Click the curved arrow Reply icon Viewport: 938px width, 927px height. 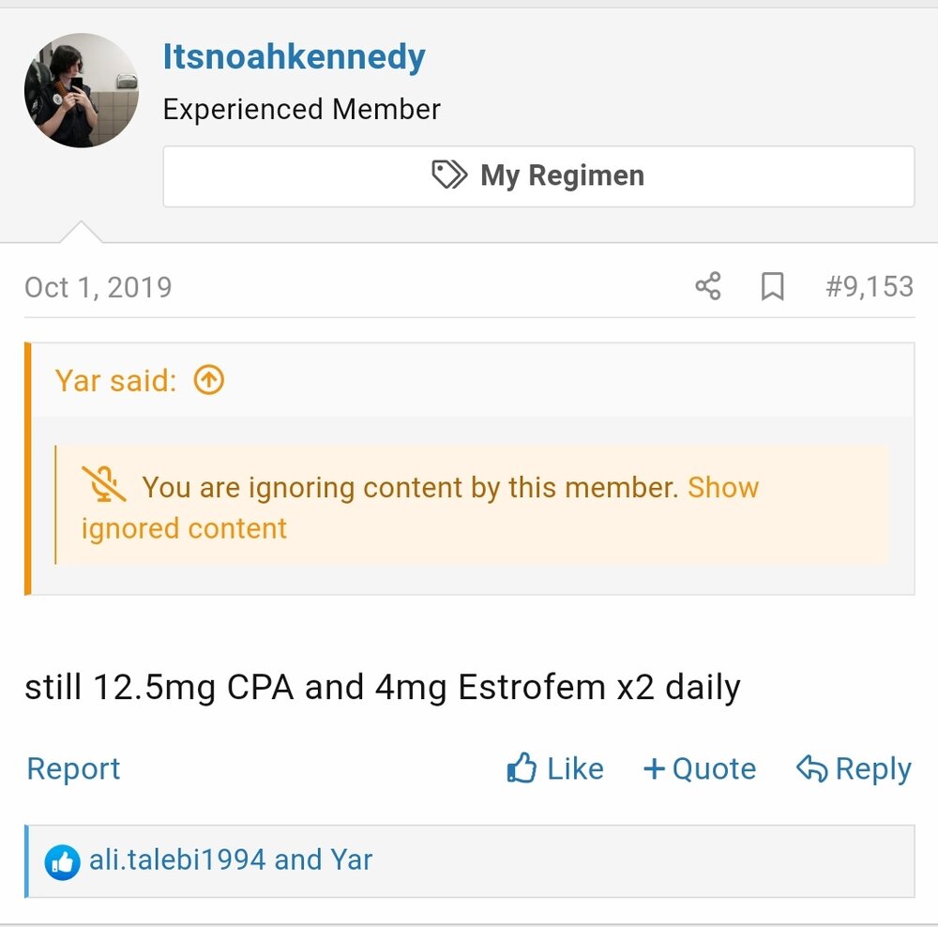pos(810,768)
